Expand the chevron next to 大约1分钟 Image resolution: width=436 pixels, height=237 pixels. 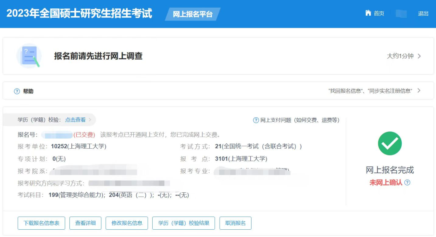pyautogui.click(x=419, y=56)
